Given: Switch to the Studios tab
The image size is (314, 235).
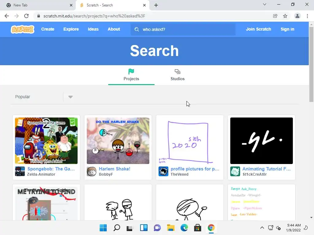Looking at the screenshot, I should click(178, 75).
